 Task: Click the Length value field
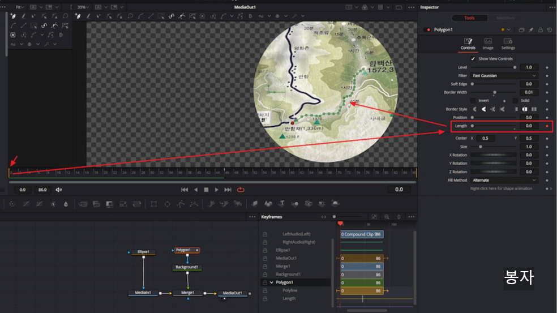(529, 126)
